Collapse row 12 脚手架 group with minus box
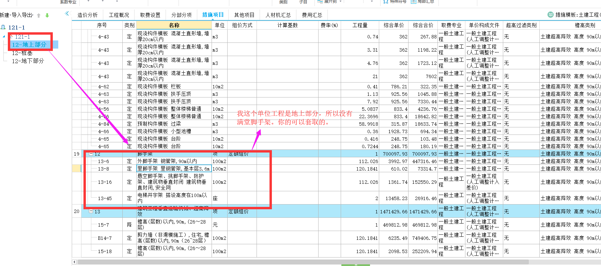 tap(91, 154)
